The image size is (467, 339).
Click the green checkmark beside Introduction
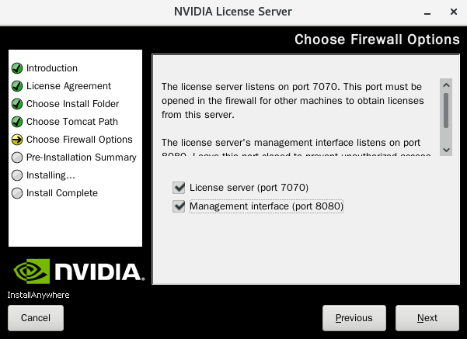tap(17, 68)
